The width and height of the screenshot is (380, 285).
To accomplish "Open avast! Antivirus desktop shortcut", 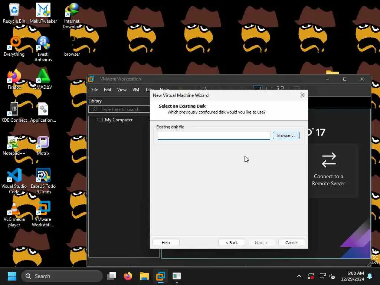I will tap(43, 49).
